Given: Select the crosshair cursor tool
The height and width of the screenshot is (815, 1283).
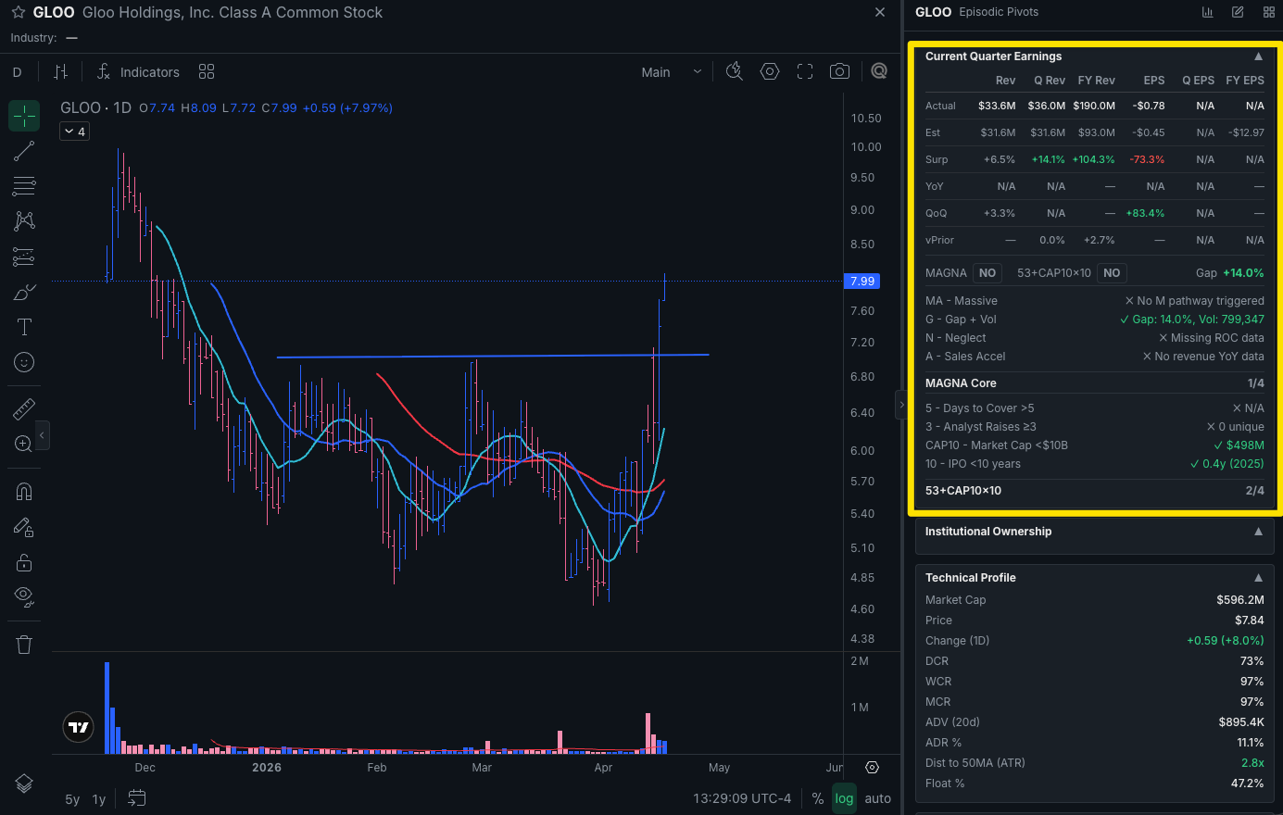Looking at the screenshot, I should [24, 116].
